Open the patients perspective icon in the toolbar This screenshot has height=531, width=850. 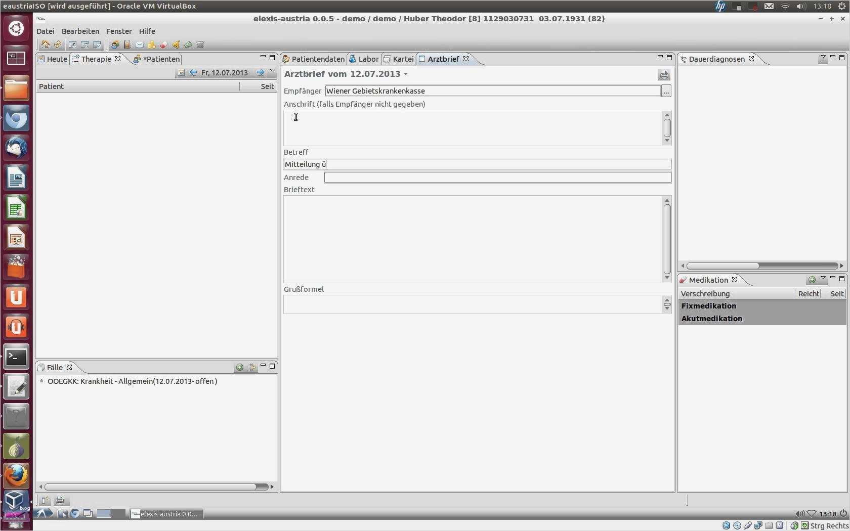click(x=115, y=45)
